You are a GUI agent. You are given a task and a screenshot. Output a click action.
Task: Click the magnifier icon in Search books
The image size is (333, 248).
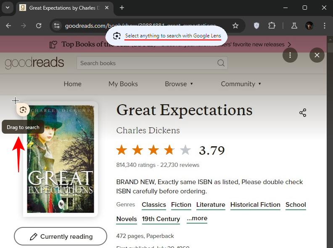coord(221,63)
